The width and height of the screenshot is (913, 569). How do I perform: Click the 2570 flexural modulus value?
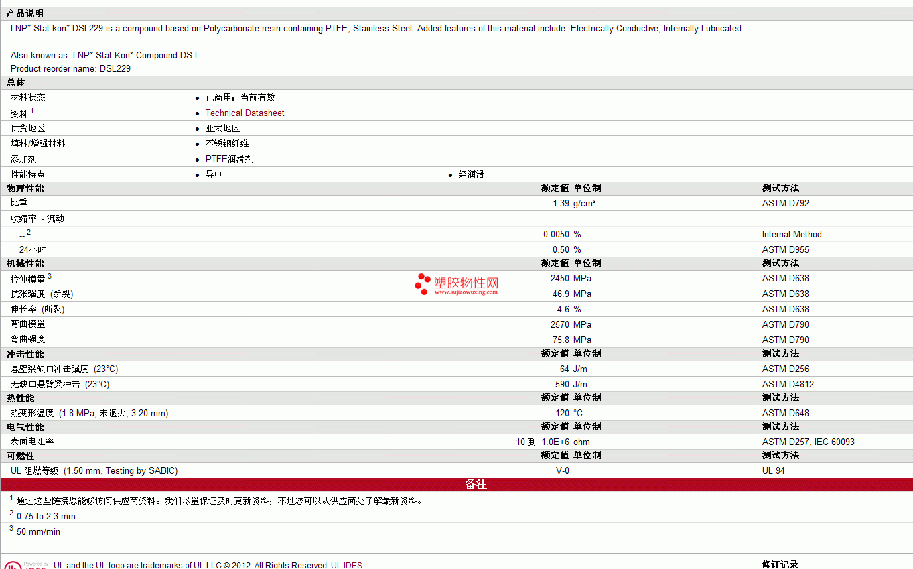click(x=560, y=325)
